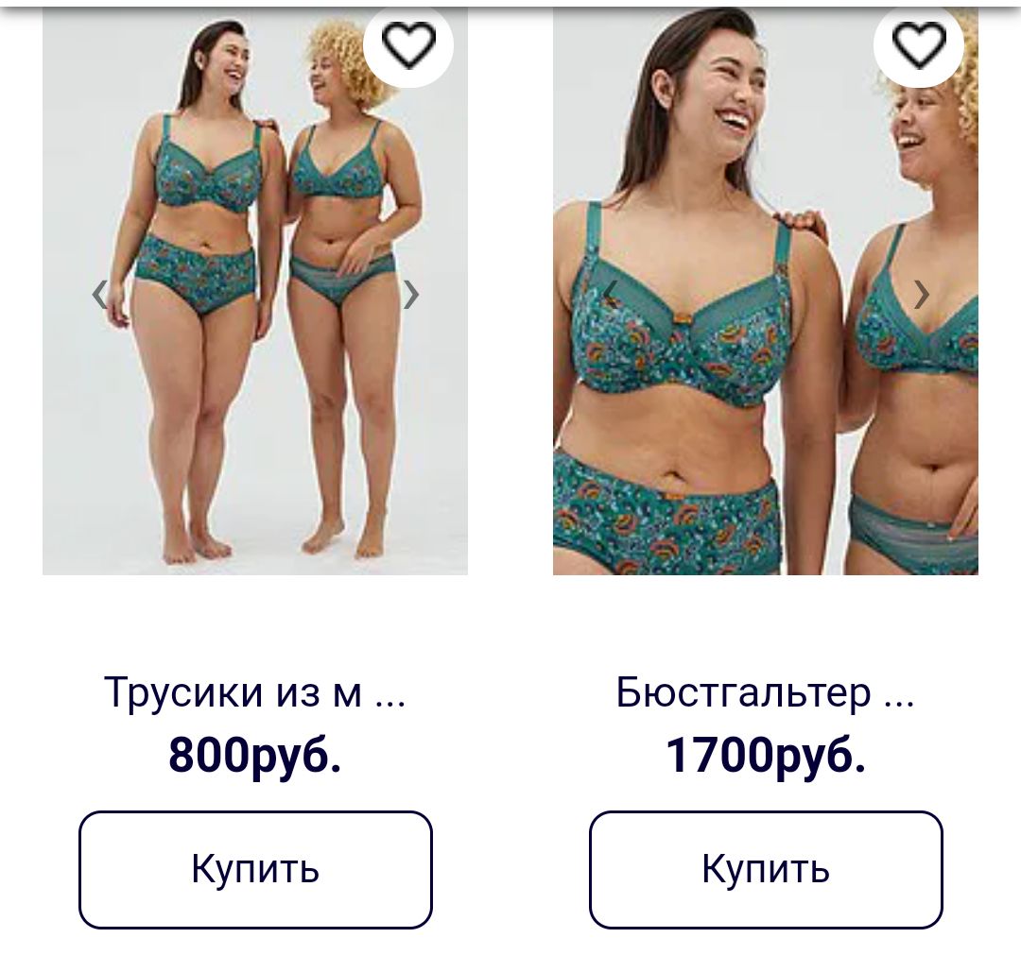
Task: Select the 1700руб. price label
Action: 766,755
